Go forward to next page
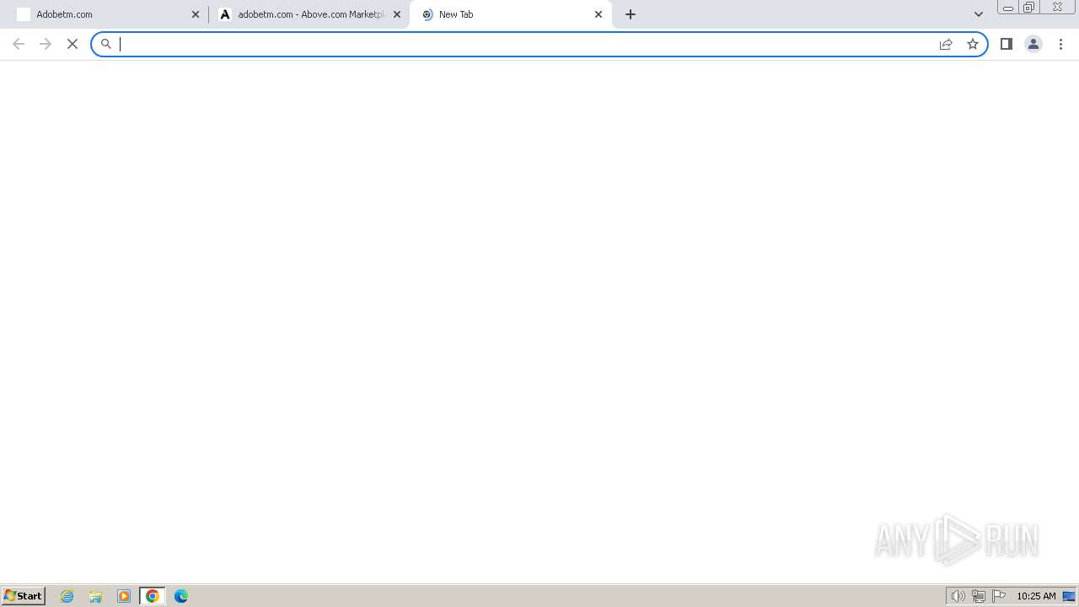1079x607 pixels. (x=46, y=44)
